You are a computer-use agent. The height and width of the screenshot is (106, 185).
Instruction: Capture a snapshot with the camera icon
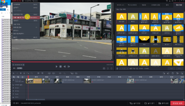coord(104,68)
